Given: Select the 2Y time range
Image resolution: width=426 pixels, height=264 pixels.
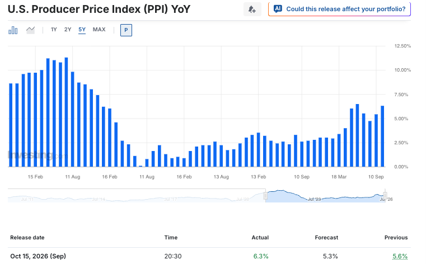Looking at the screenshot, I should pyautogui.click(x=68, y=30).
